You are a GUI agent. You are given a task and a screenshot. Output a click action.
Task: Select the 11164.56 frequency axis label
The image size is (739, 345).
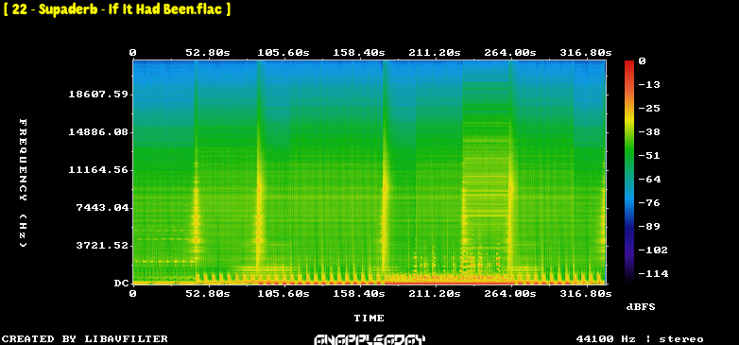tap(97, 170)
